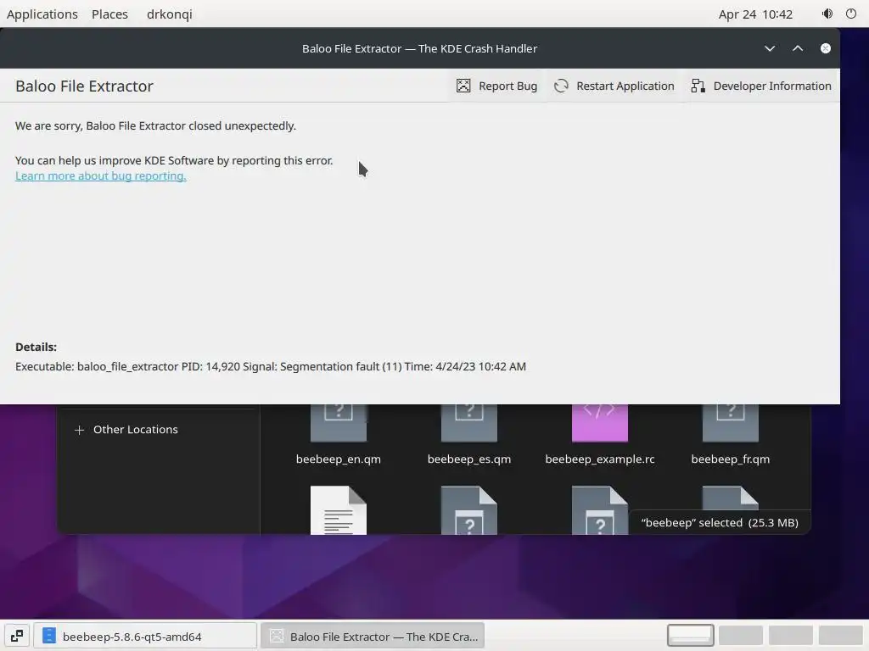Open Developer Information panel
Viewport: 869px width, 651px height.
click(761, 86)
